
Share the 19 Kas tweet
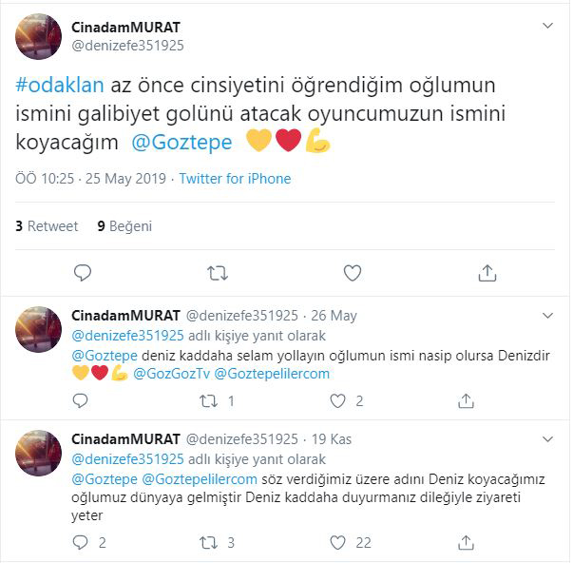466,542
